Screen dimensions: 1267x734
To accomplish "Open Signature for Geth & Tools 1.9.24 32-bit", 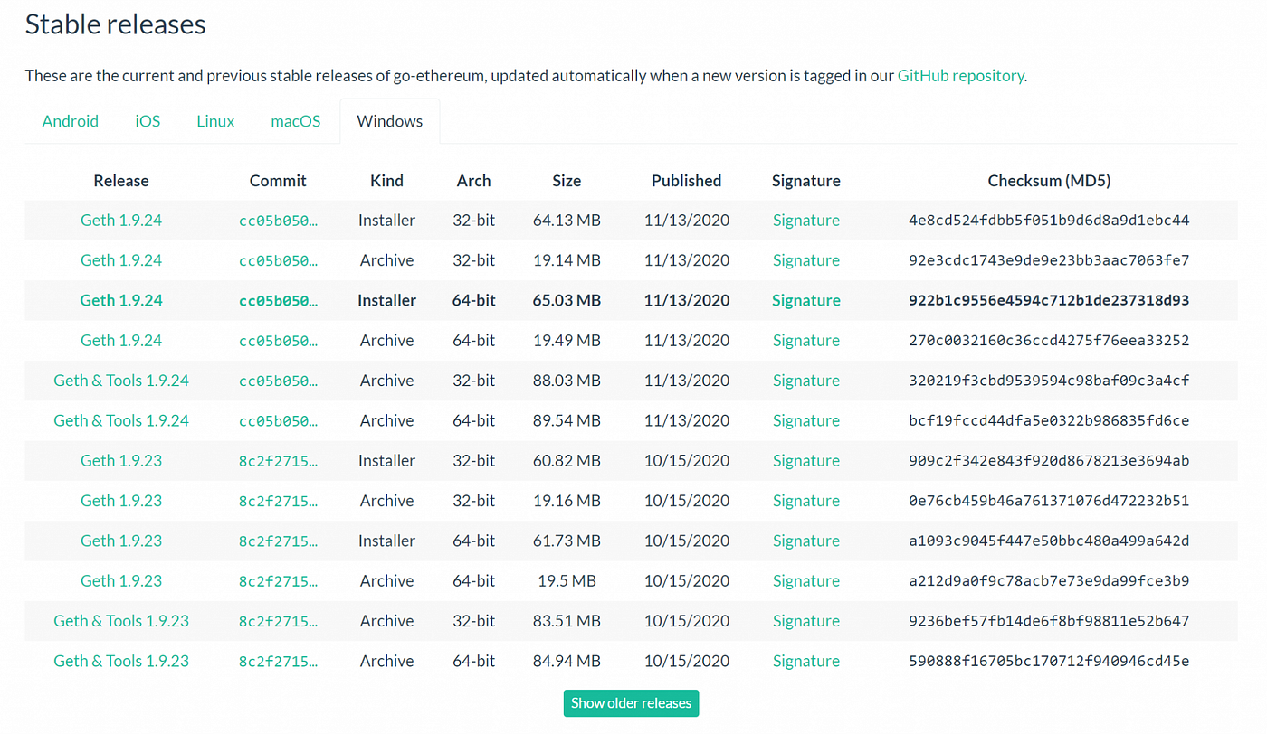I will point(806,381).
